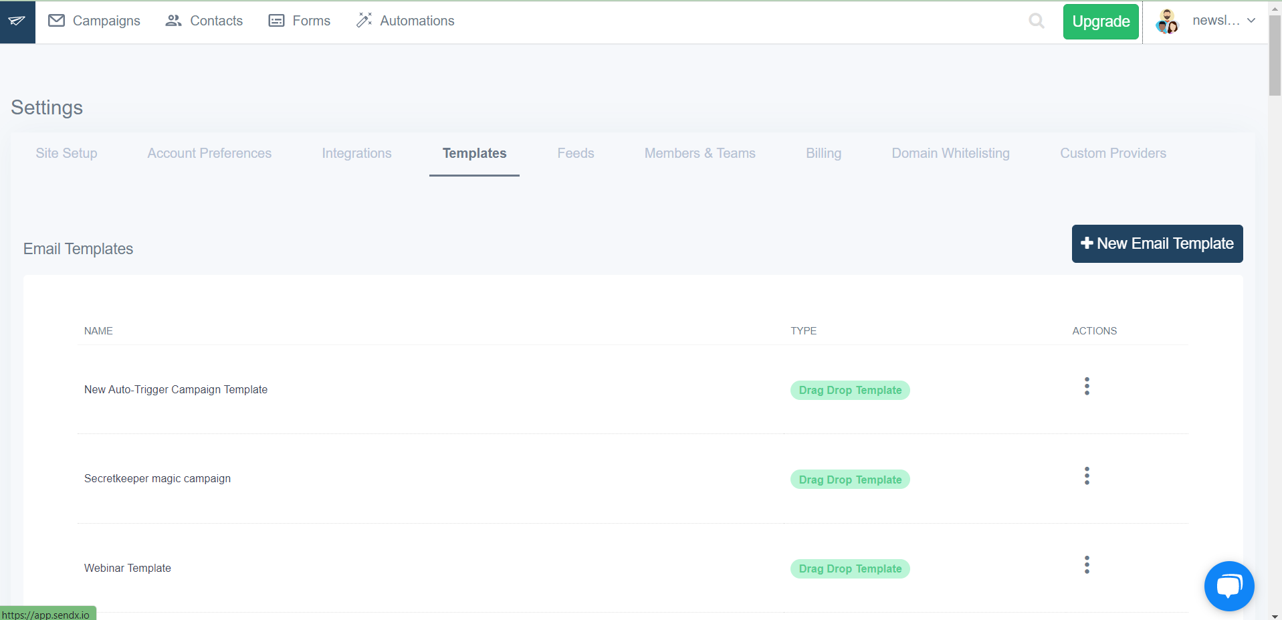Open actions menu for Secretkeeper magic campaign

pyautogui.click(x=1087, y=476)
